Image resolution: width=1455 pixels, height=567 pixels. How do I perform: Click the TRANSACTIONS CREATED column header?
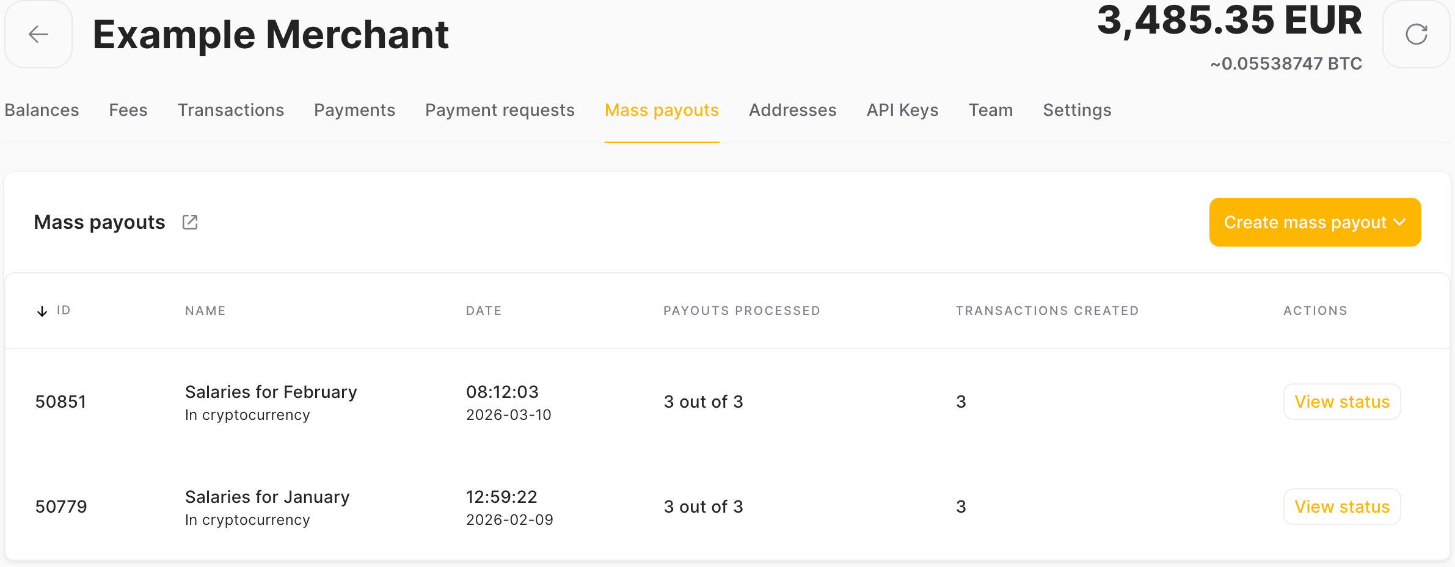pos(1047,311)
